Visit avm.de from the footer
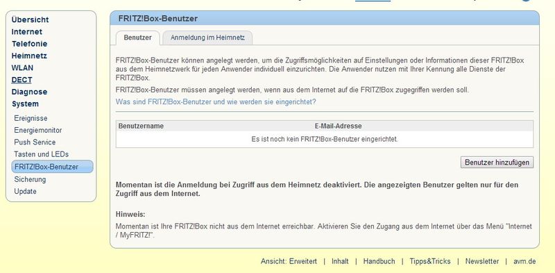 [525, 261]
